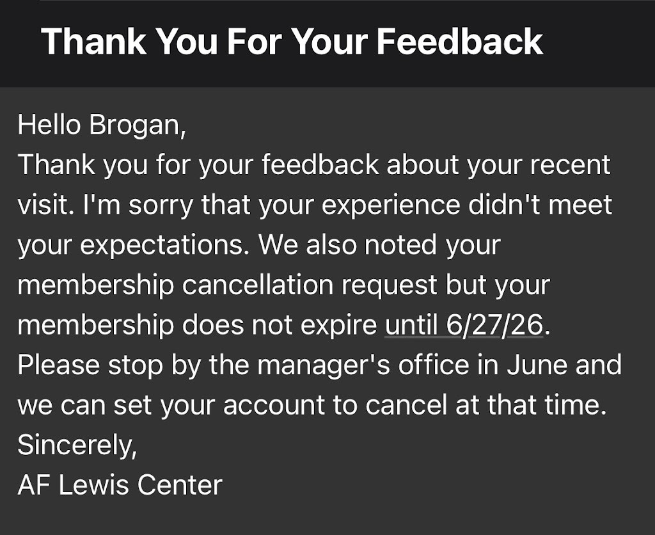Click the "Thank You For Your Feedback" header
This screenshot has height=535, width=655.
(x=292, y=41)
